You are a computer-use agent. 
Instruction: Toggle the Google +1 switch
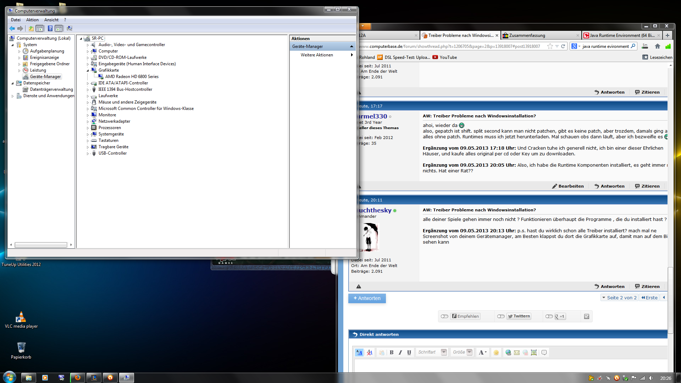pos(549,316)
